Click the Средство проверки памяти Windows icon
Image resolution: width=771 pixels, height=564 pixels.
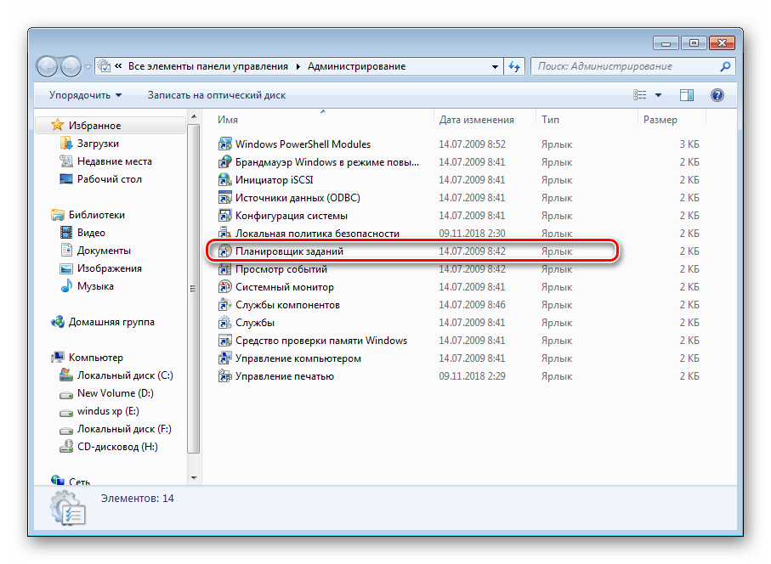click(224, 341)
